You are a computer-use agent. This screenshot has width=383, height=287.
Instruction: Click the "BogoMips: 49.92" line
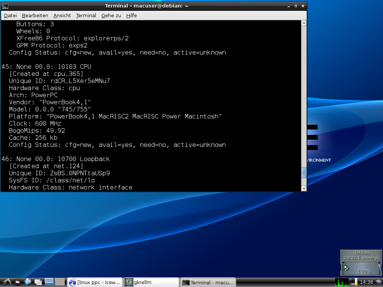(x=37, y=130)
